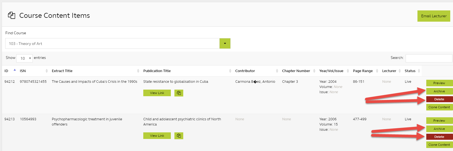This screenshot has height=151, width=453.
Task: Change the Show entries count dropdown
Action: coord(25,58)
